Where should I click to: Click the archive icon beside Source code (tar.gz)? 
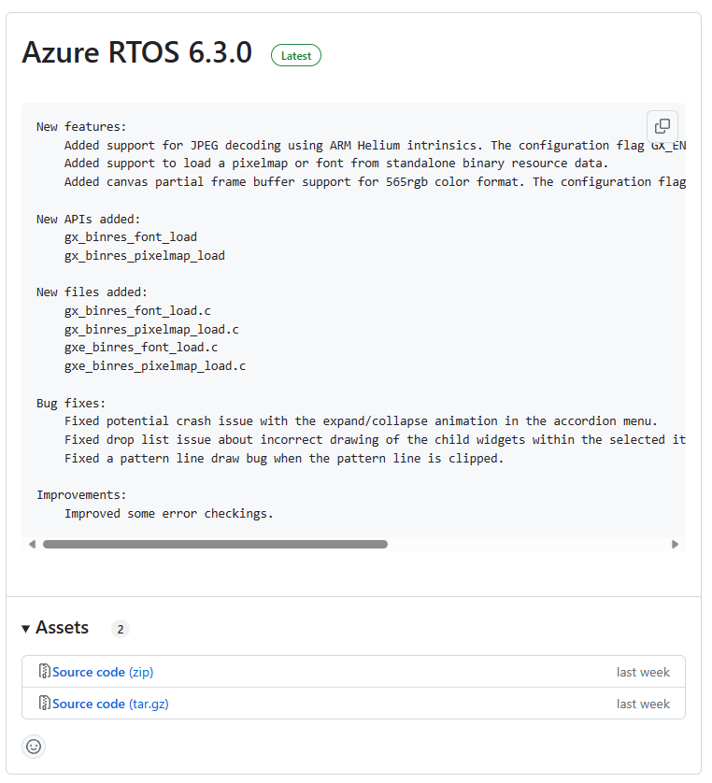[45, 703]
